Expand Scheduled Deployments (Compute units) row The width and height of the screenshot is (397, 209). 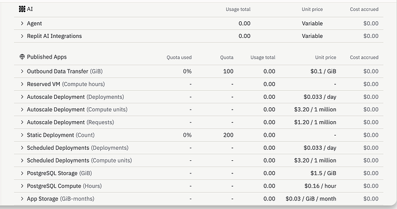point(22,160)
